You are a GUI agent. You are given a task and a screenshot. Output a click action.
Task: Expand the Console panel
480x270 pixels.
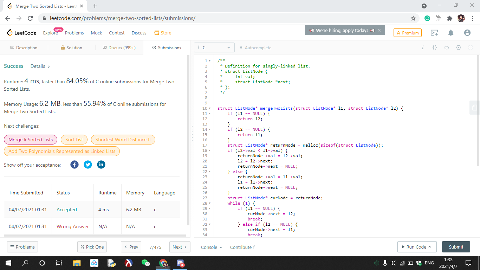[212, 247]
